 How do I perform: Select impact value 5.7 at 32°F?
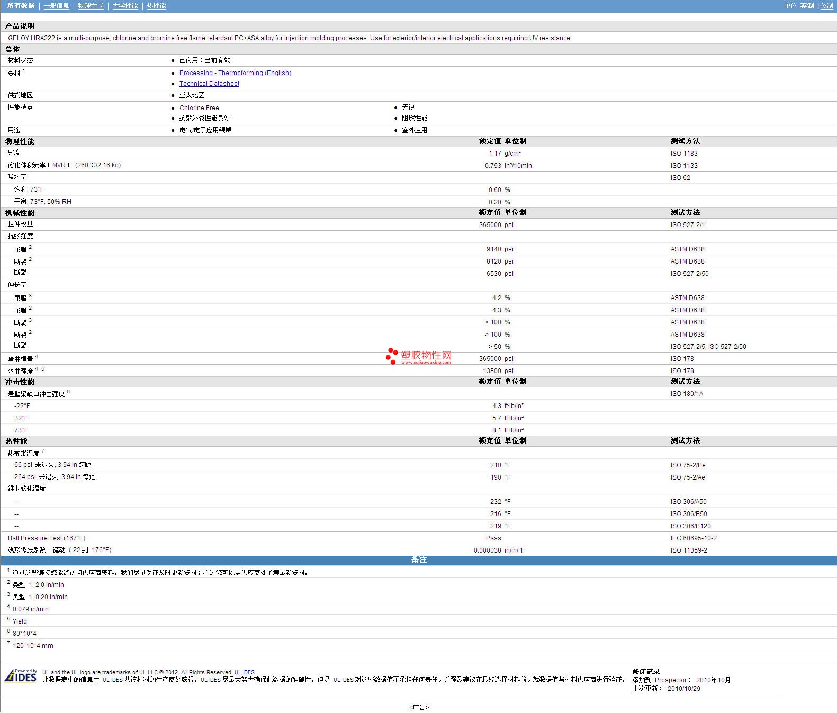497,418
